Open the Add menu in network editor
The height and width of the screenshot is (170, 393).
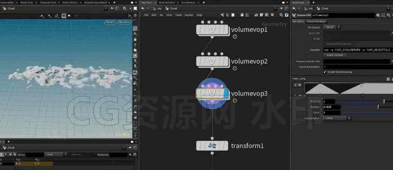click(146, 15)
